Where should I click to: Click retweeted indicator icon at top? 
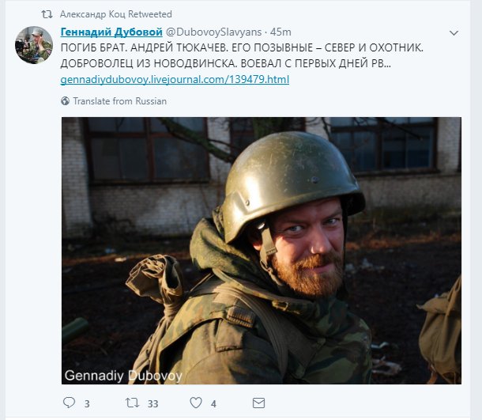pos(47,14)
